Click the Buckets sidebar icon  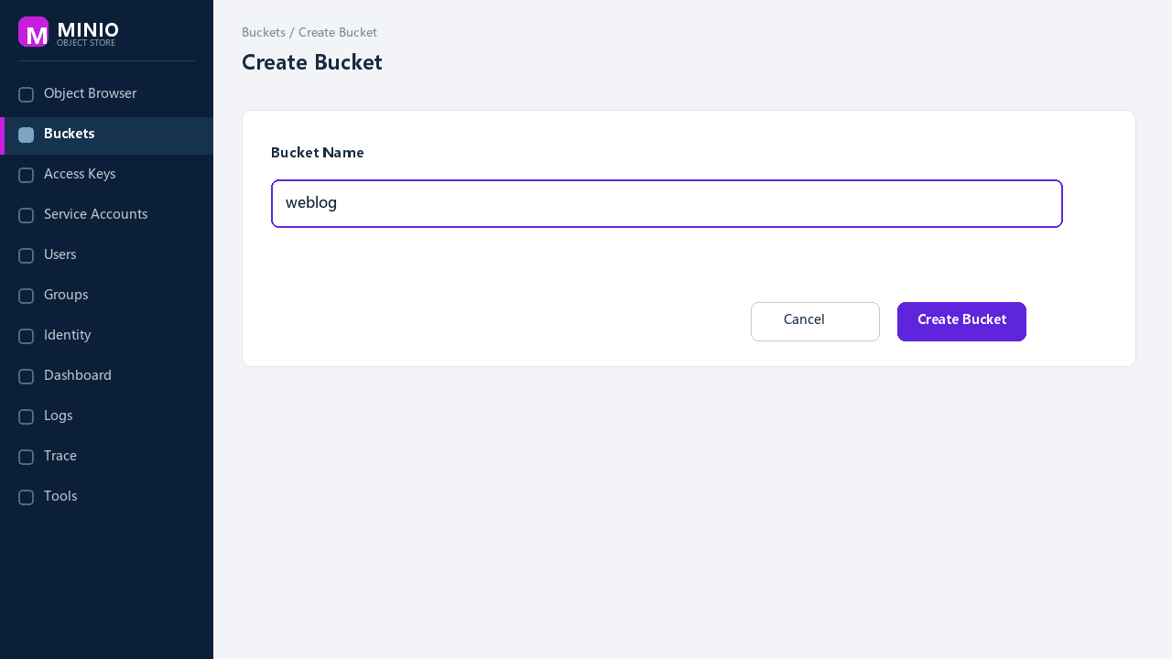coord(26,135)
